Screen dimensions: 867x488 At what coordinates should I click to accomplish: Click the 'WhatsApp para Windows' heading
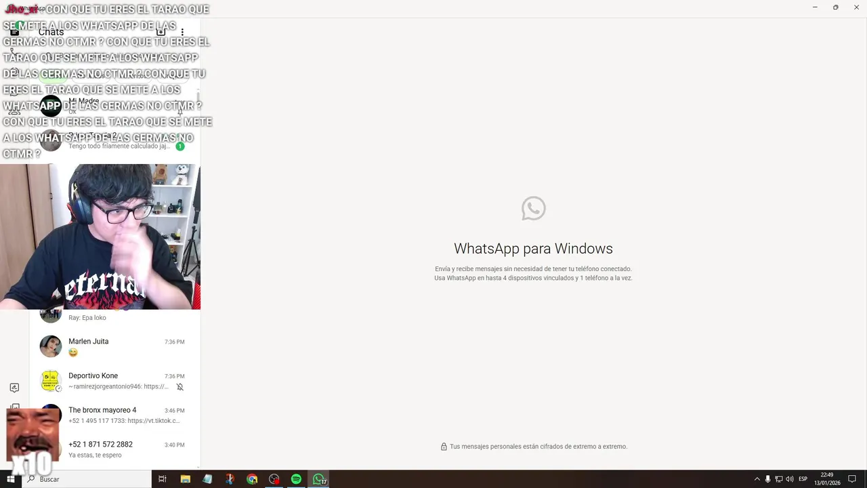pyautogui.click(x=533, y=249)
